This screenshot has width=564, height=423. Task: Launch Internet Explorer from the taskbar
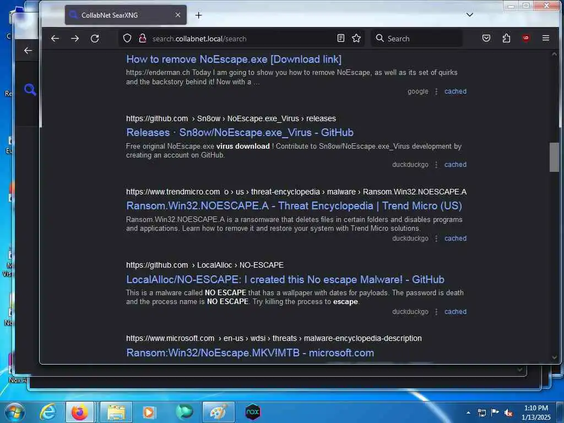click(48, 412)
